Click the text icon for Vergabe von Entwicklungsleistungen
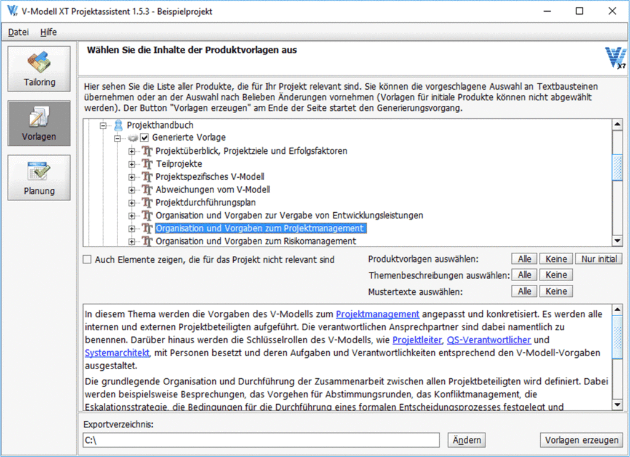This screenshot has height=457, width=630. pos(147,215)
